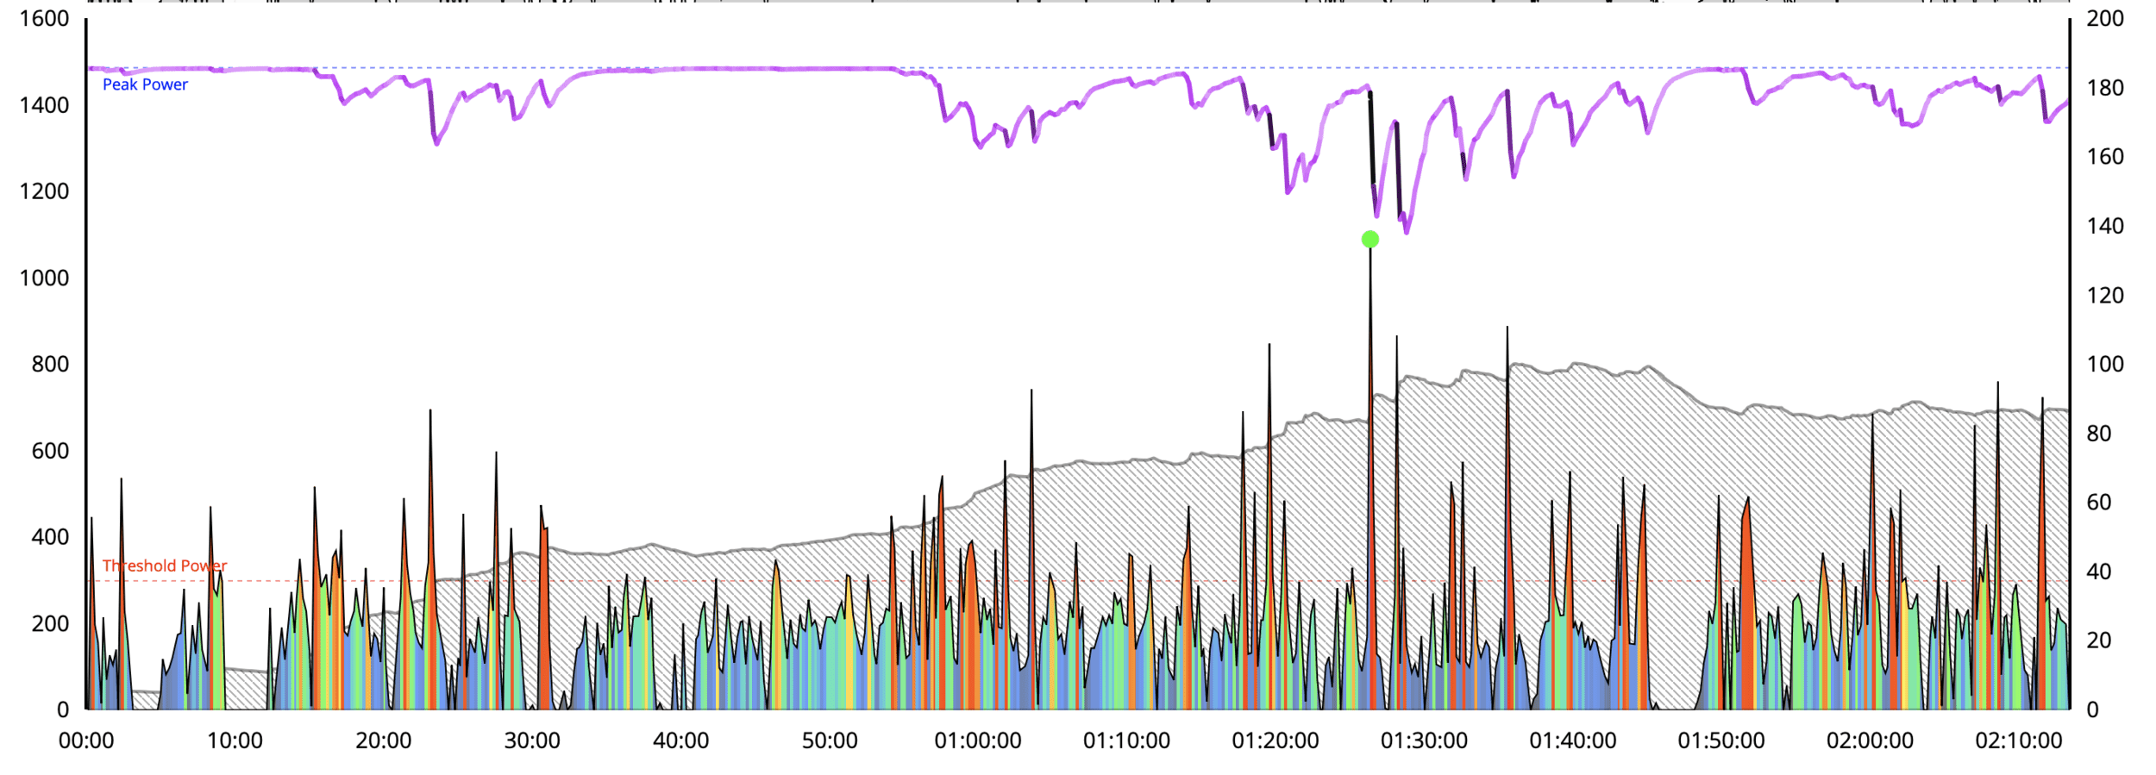The width and height of the screenshot is (2156, 775).
Task: Click the red Threshold Power label
Action: pyautogui.click(x=165, y=566)
